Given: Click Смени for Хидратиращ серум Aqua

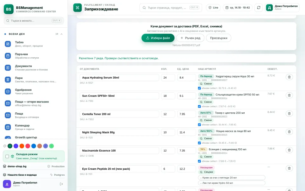Looking at the screenshot, I should (206, 84).
